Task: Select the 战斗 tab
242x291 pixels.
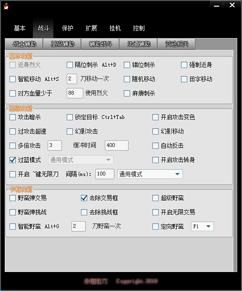Action: [x=43, y=28]
